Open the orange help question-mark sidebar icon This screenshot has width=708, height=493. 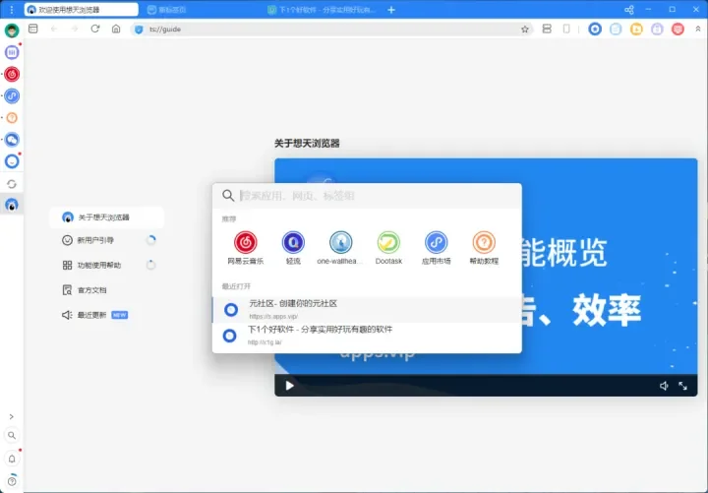[x=12, y=118]
